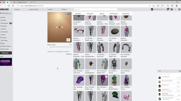Open Profile in the left sidebar

tap(3, 20)
